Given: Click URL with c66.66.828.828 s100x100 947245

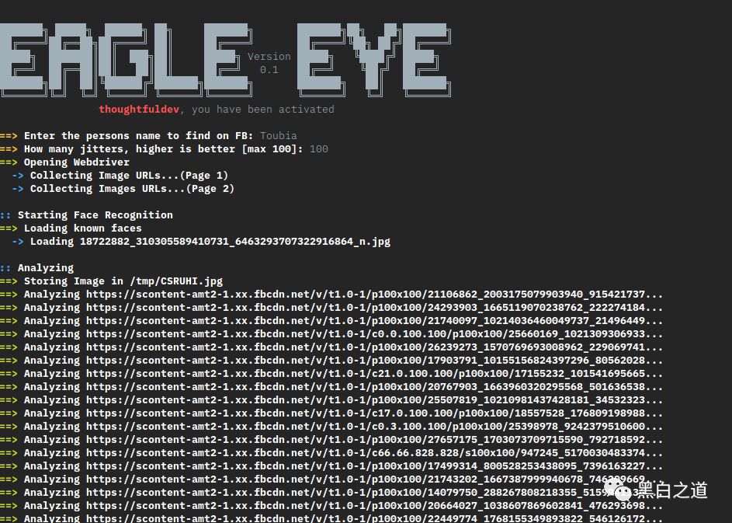Looking at the screenshot, I should coord(374,453).
